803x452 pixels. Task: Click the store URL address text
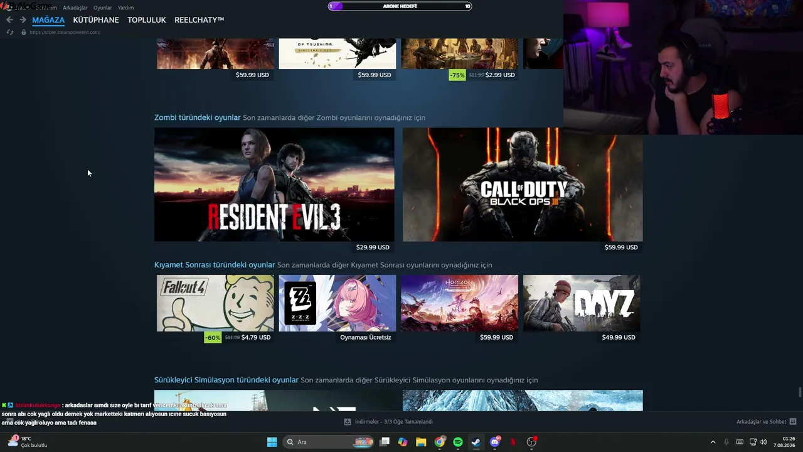tap(65, 32)
